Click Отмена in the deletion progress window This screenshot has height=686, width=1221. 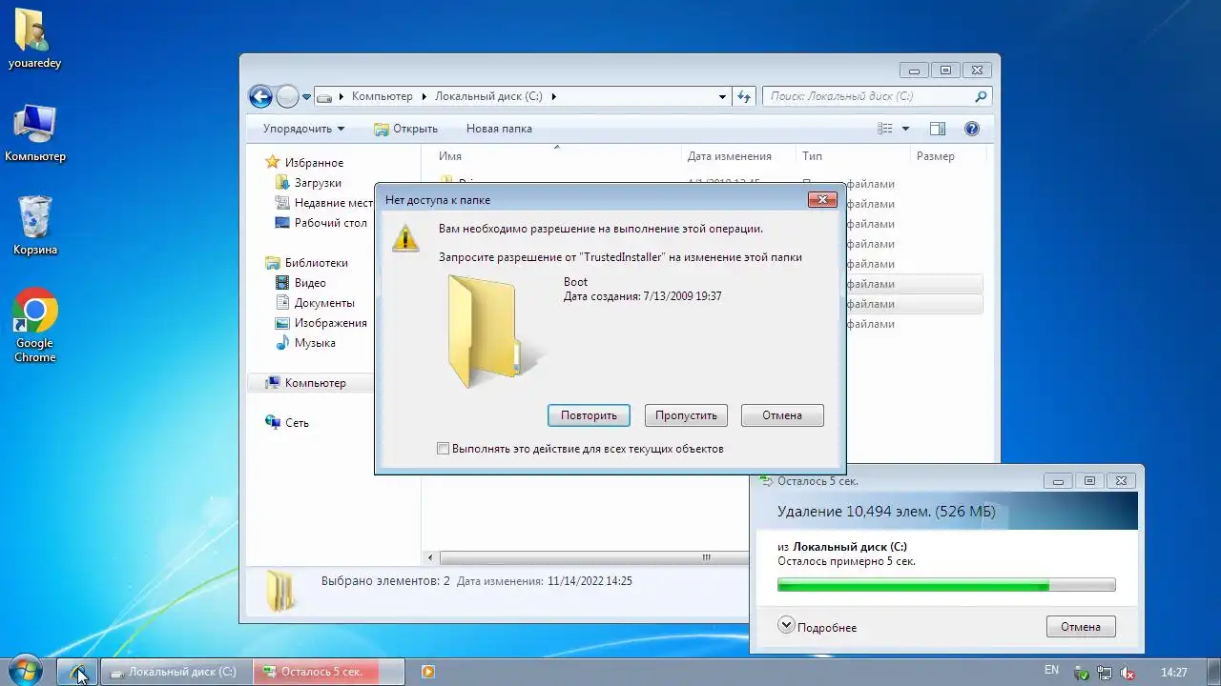click(1081, 627)
